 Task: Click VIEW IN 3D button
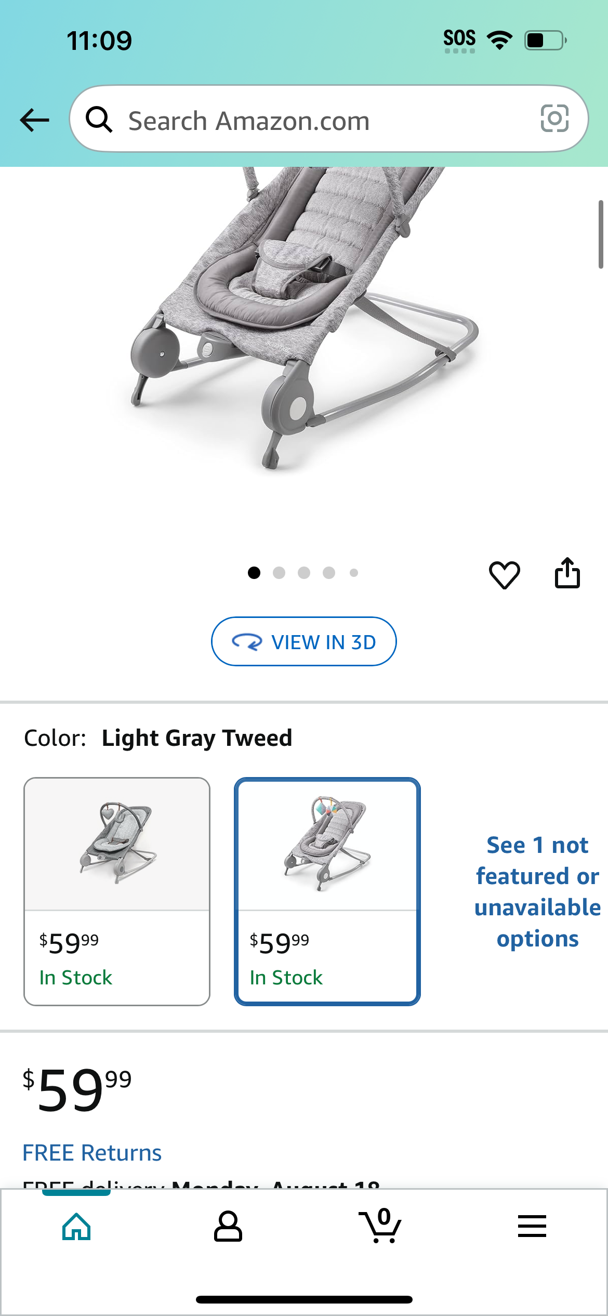click(304, 641)
